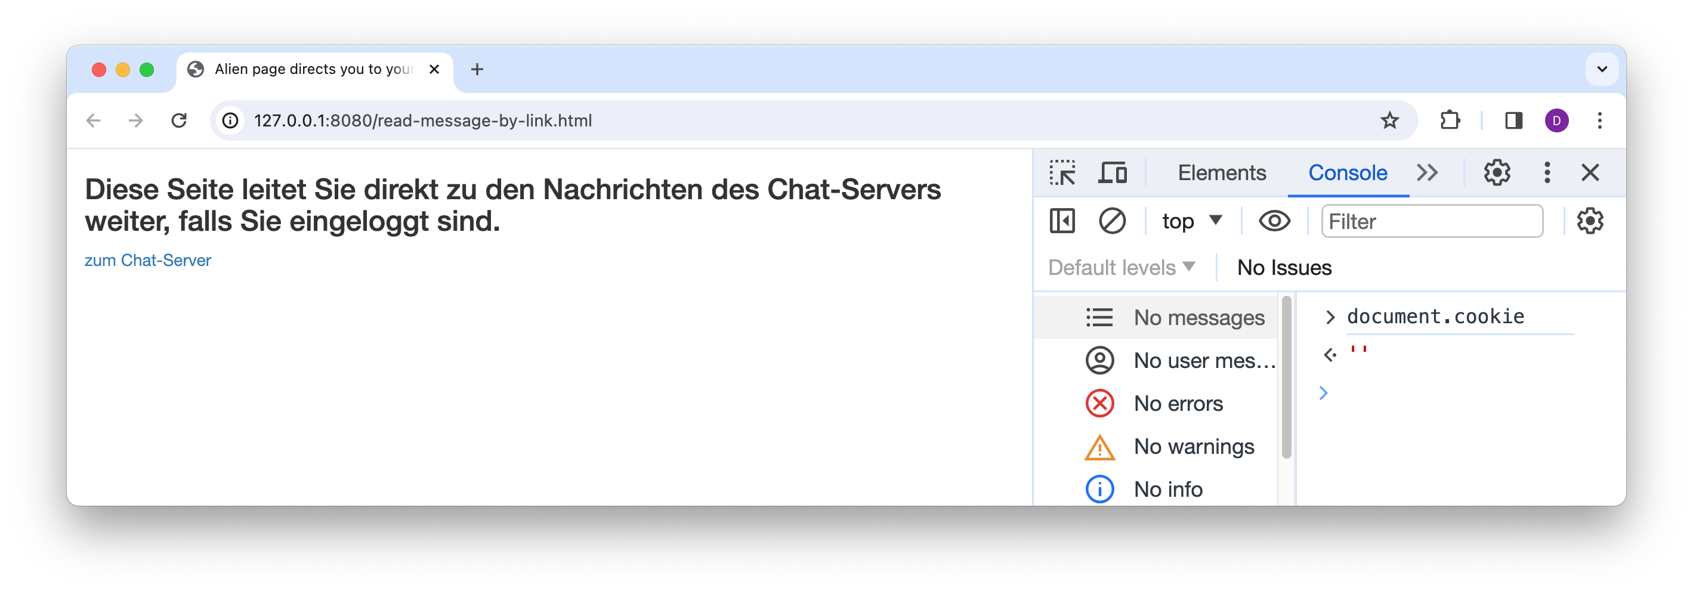Click the orange warning triangle icon
The width and height of the screenshot is (1693, 594).
(1099, 447)
